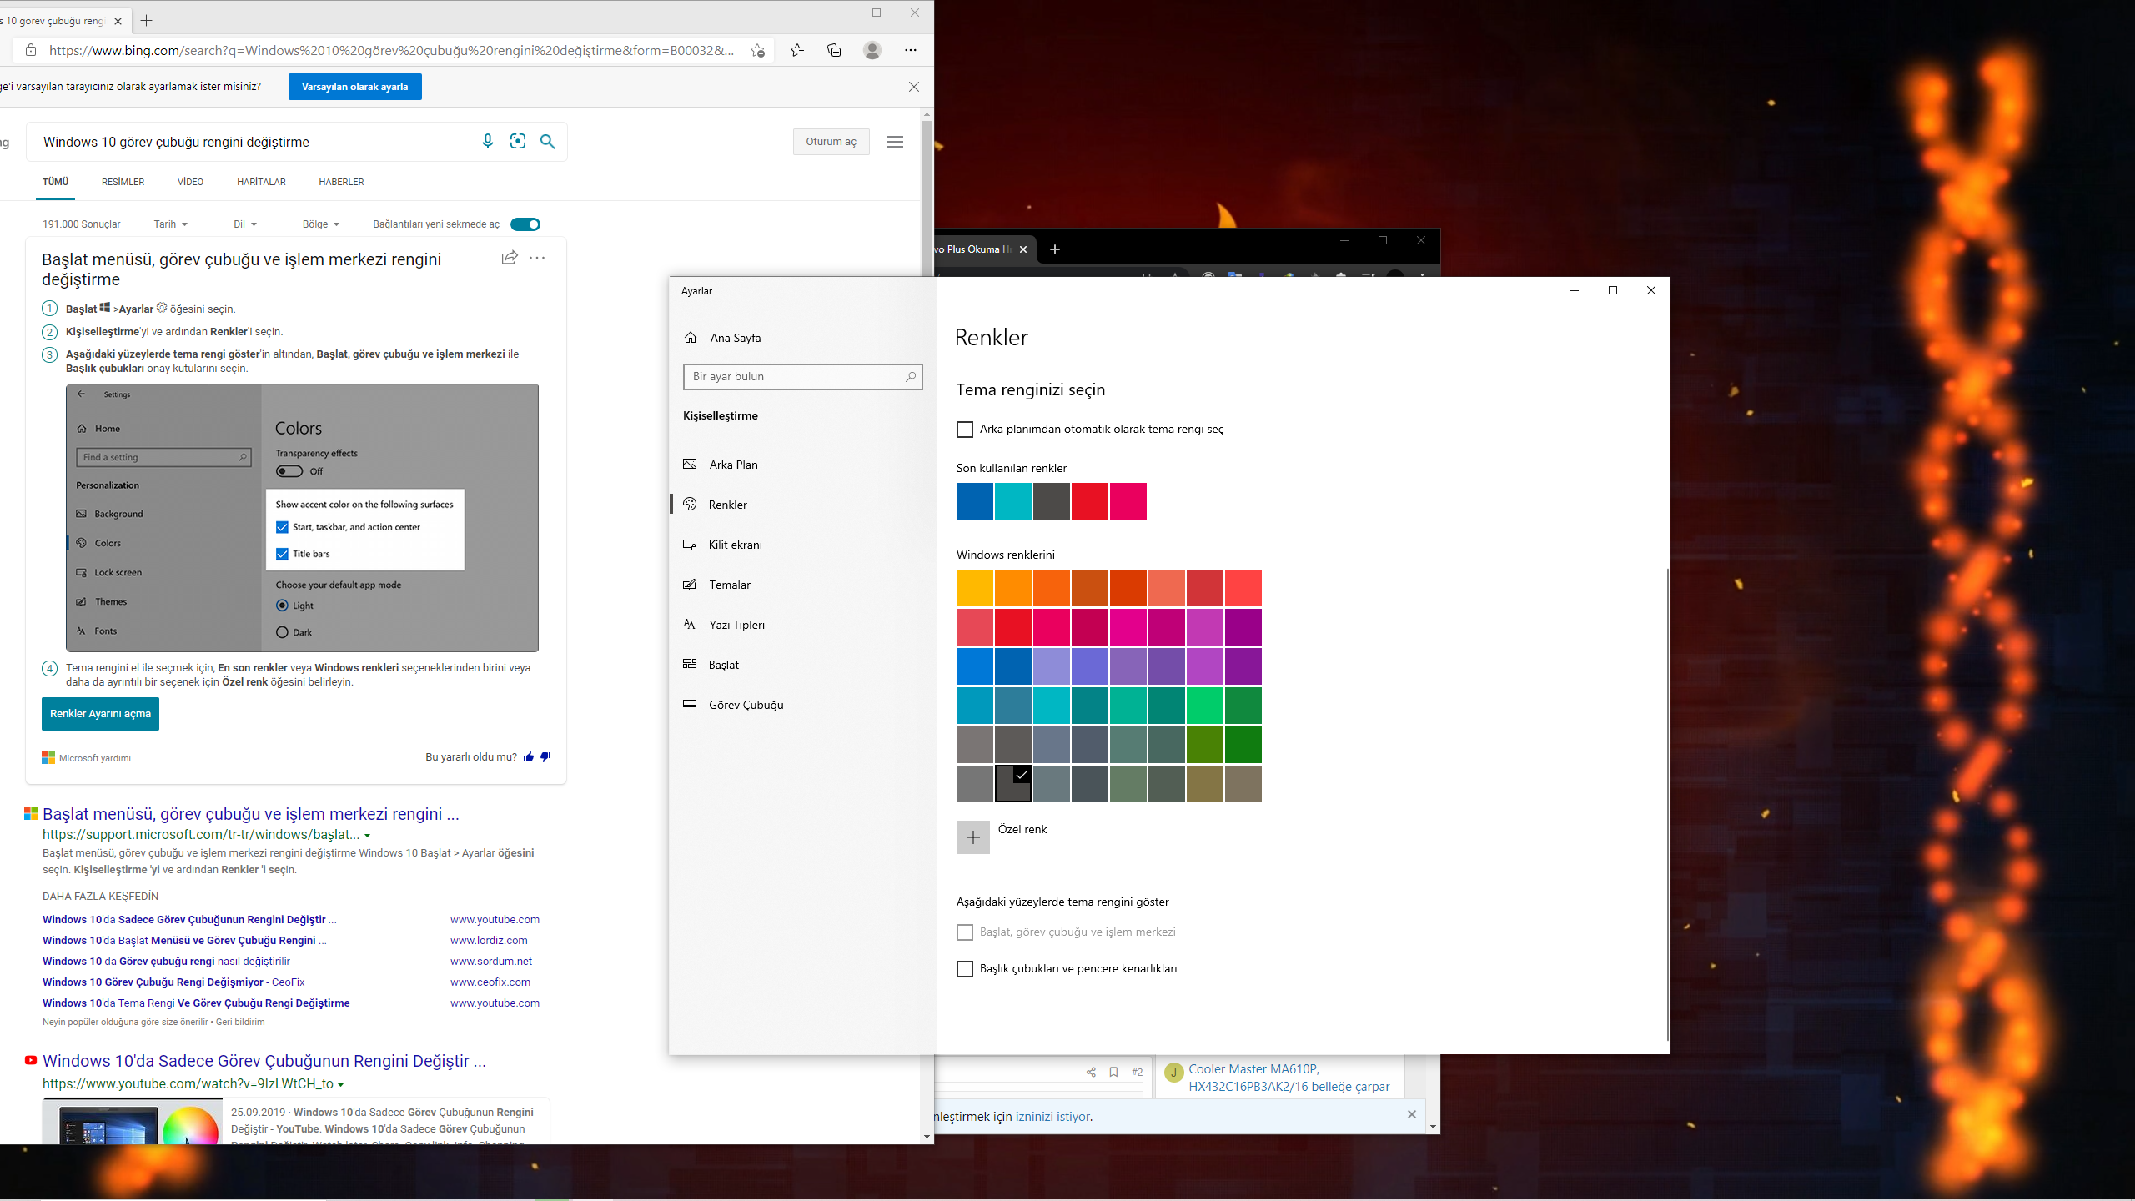The width and height of the screenshot is (2135, 1201).
Task: Open the www.lordiz.com link
Action: (x=489, y=941)
